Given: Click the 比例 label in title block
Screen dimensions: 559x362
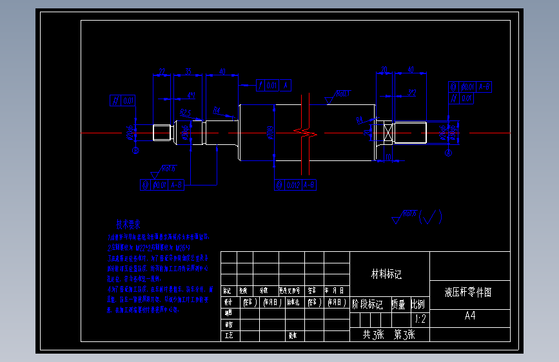Looking at the screenshot, I should pyautogui.click(x=418, y=304).
